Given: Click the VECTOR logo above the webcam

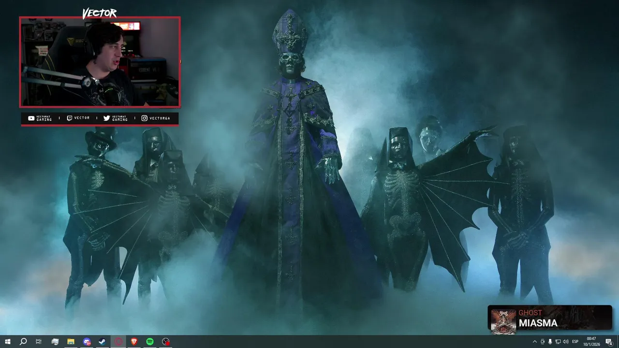Looking at the screenshot, I should (100, 14).
